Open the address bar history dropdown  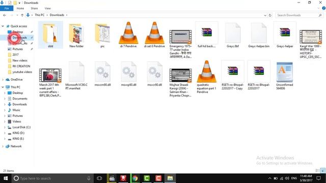pos(265,15)
